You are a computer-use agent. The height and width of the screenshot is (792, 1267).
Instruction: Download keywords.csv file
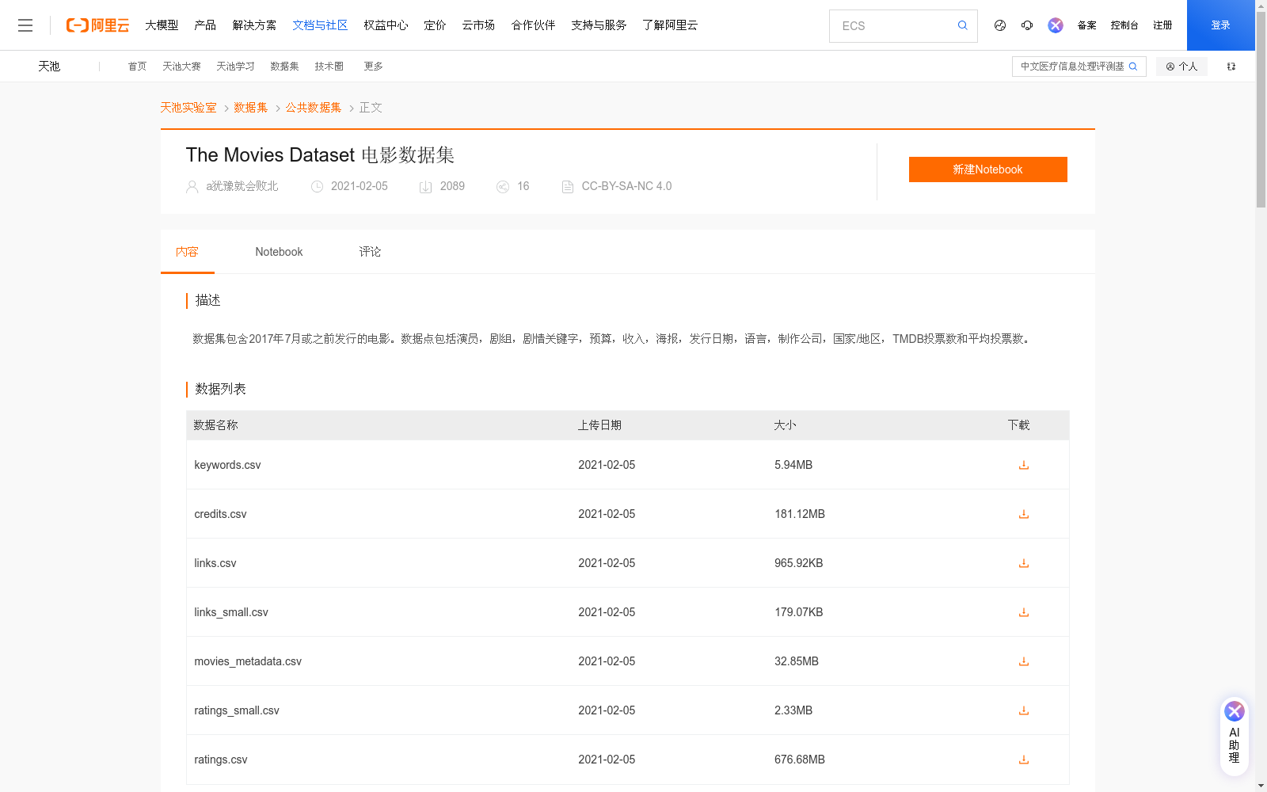point(1024,465)
